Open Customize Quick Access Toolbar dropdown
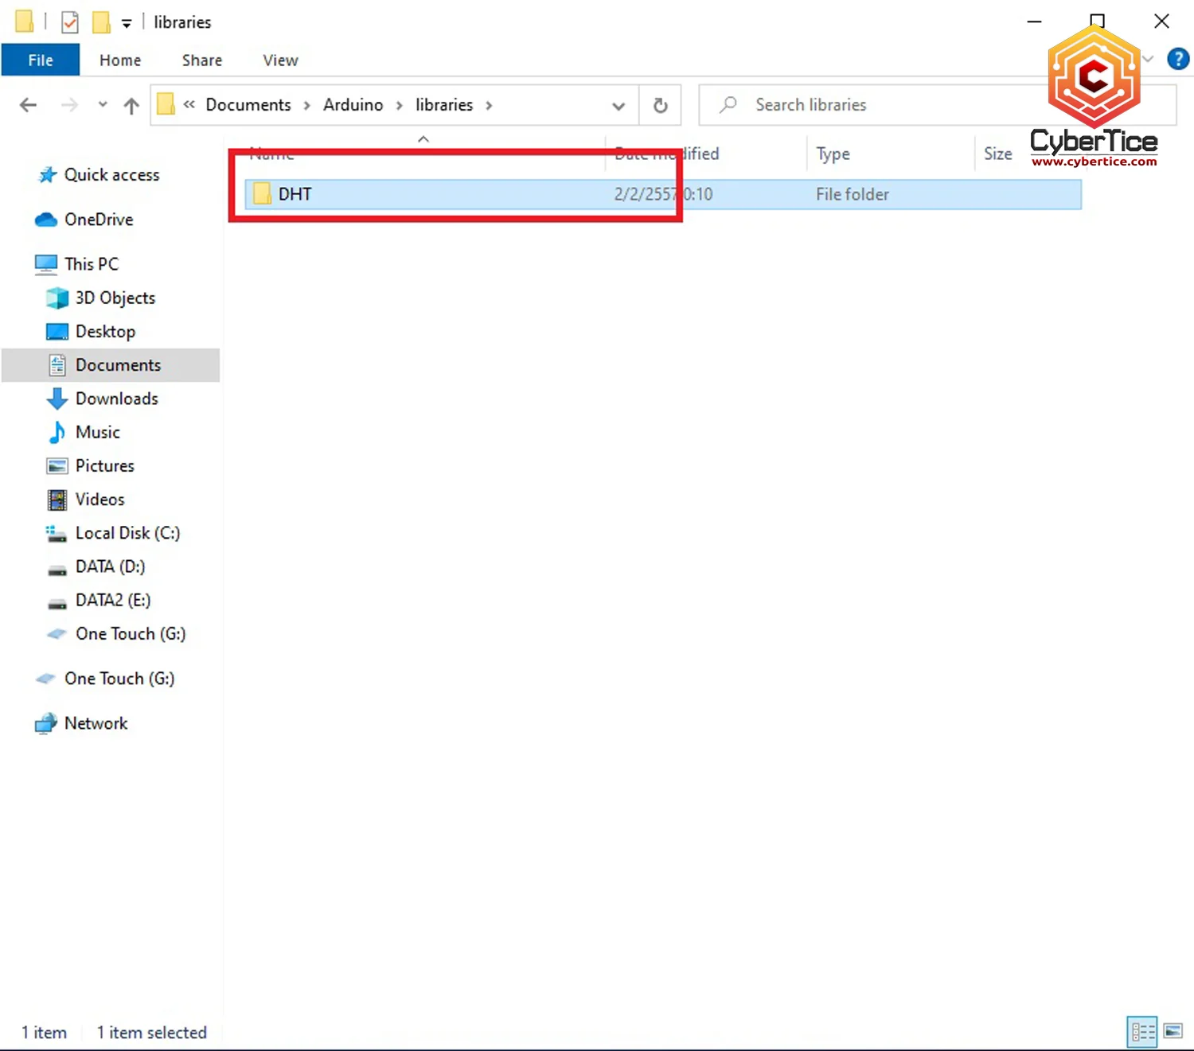This screenshot has width=1194, height=1051. point(127,23)
